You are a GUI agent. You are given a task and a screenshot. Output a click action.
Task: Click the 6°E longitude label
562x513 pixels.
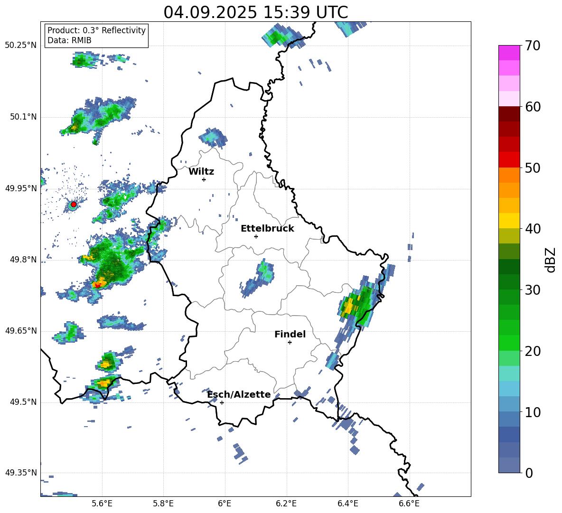point(225,504)
